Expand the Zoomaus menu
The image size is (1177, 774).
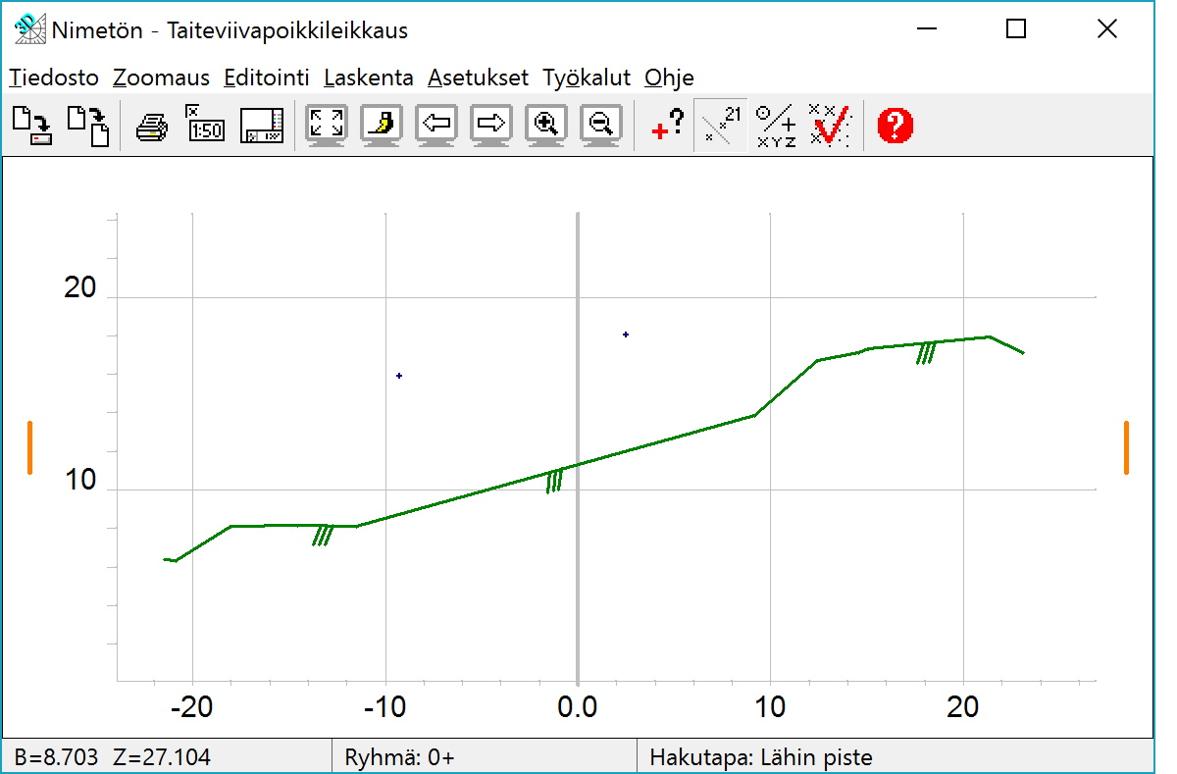[x=161, y=77]
